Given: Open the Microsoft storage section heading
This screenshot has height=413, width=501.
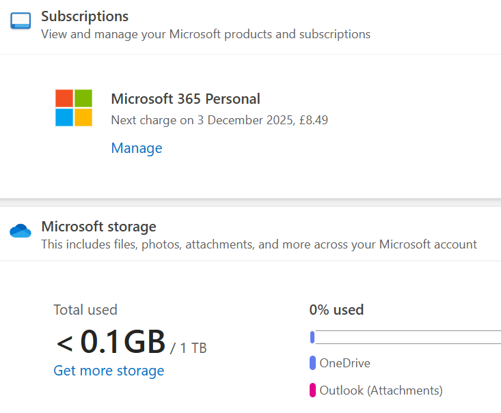Looking at the screenshot, I should pos(98,227).
